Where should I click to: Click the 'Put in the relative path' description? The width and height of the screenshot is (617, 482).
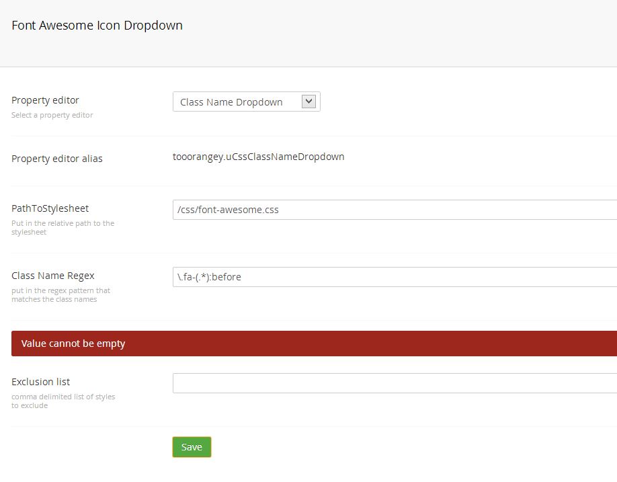[x=63, y=227]
